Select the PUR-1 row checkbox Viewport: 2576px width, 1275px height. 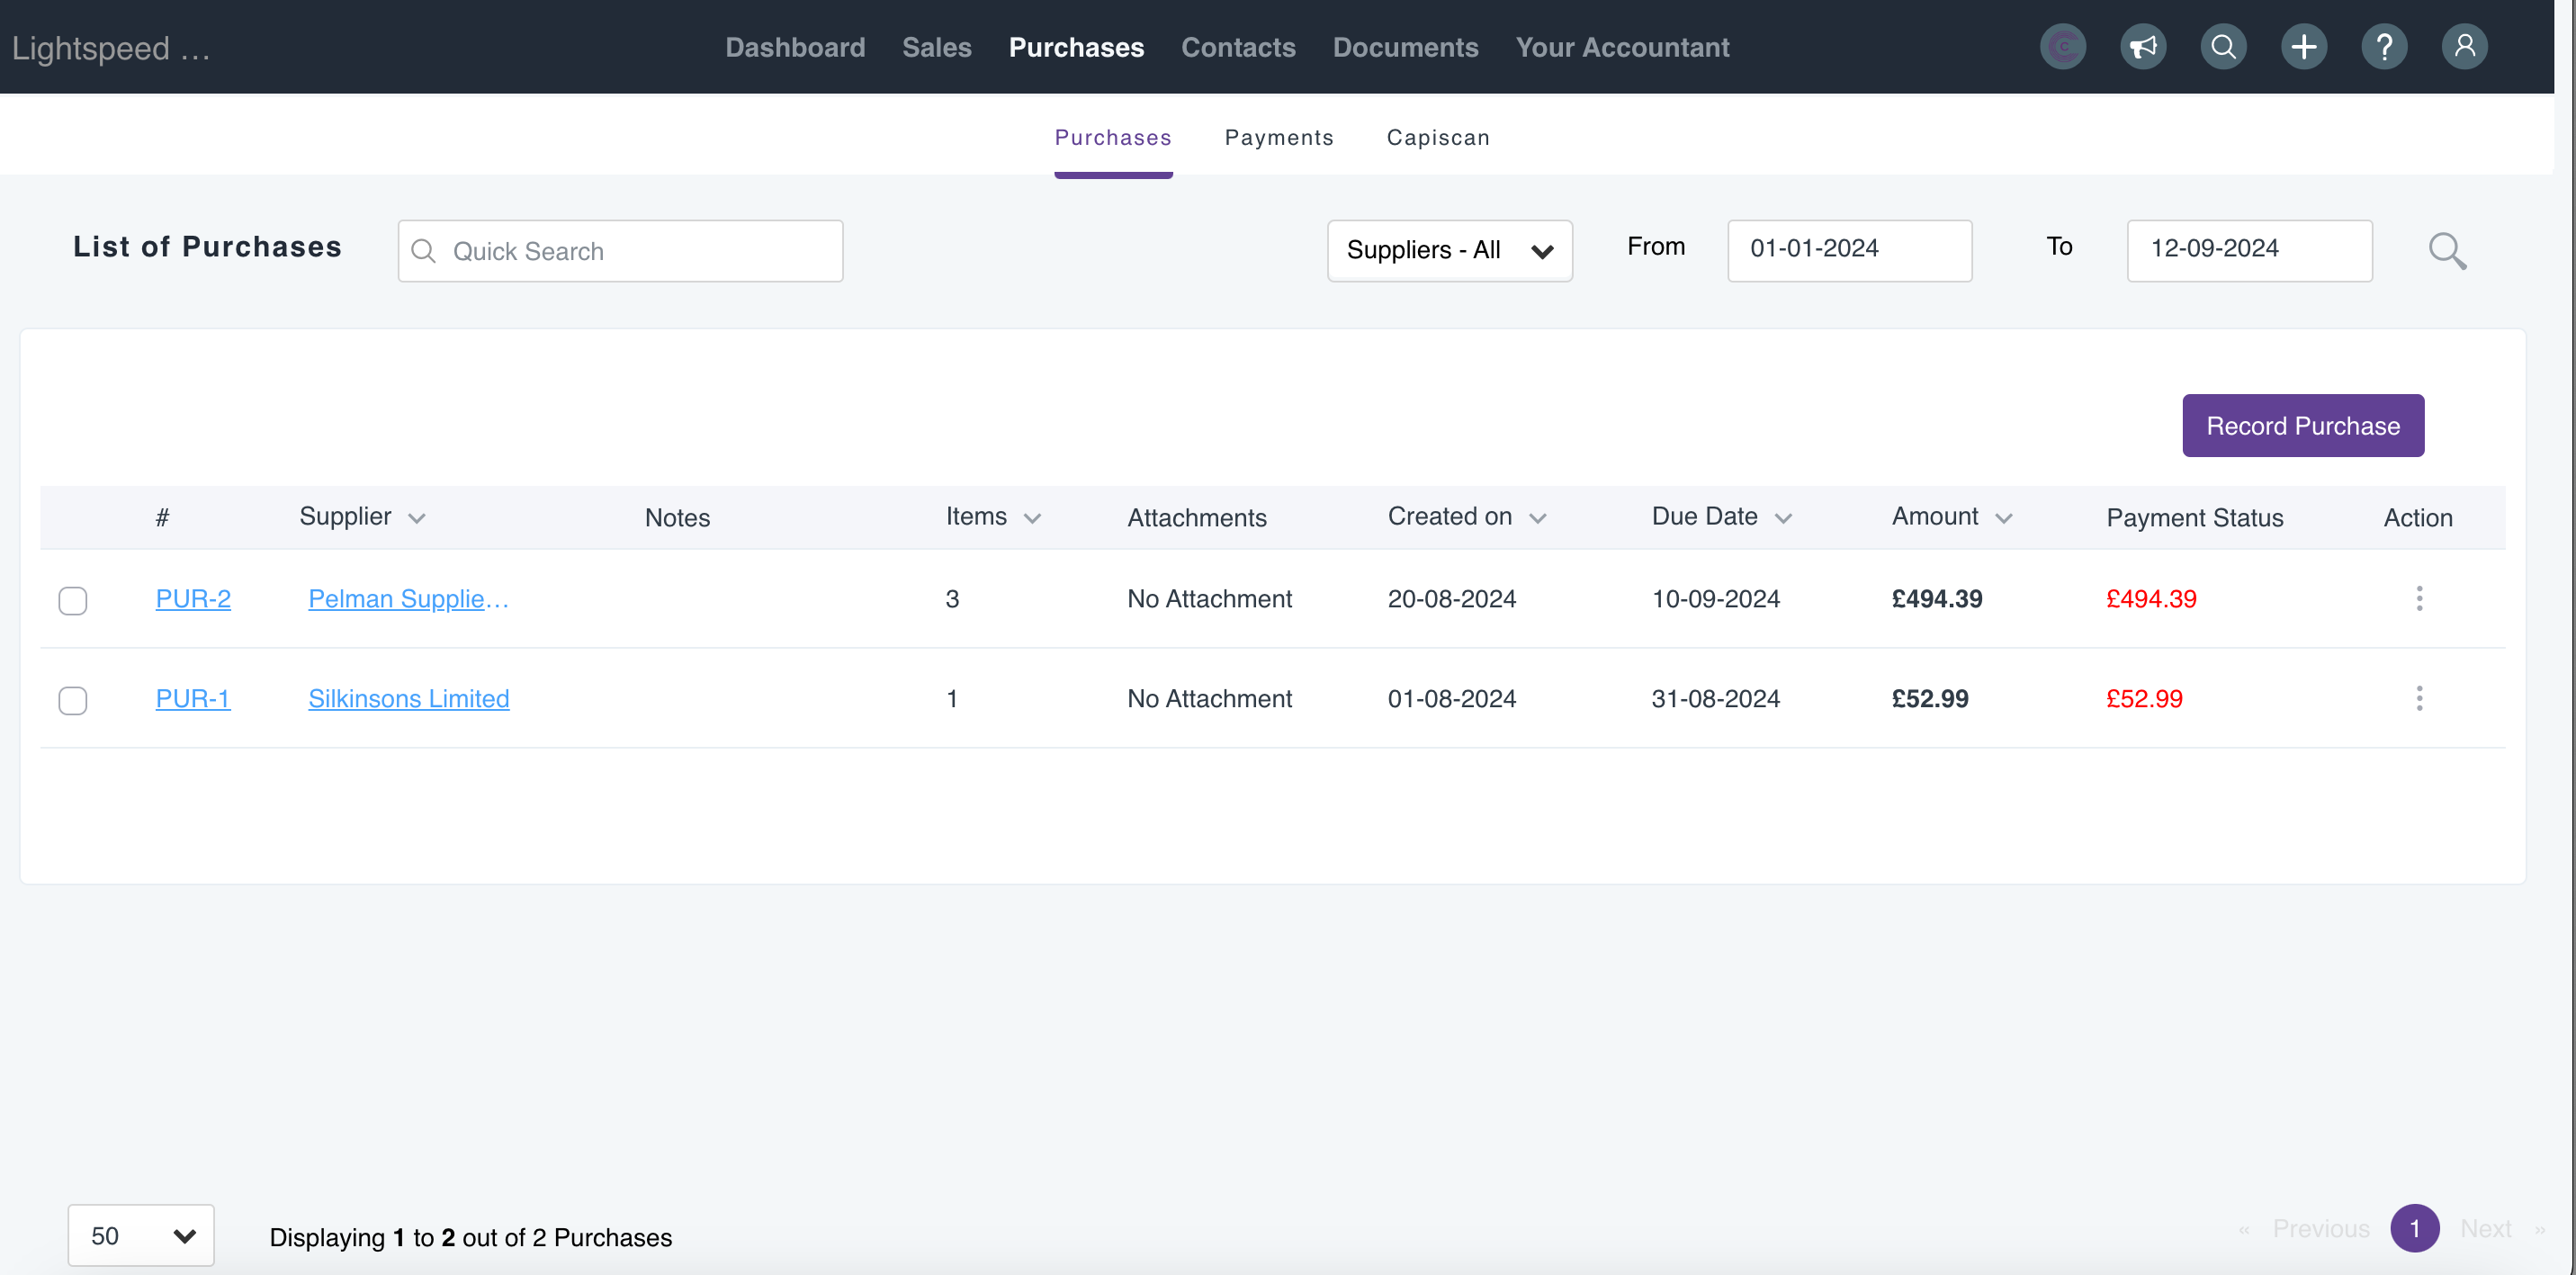click(x=73, y=701)
